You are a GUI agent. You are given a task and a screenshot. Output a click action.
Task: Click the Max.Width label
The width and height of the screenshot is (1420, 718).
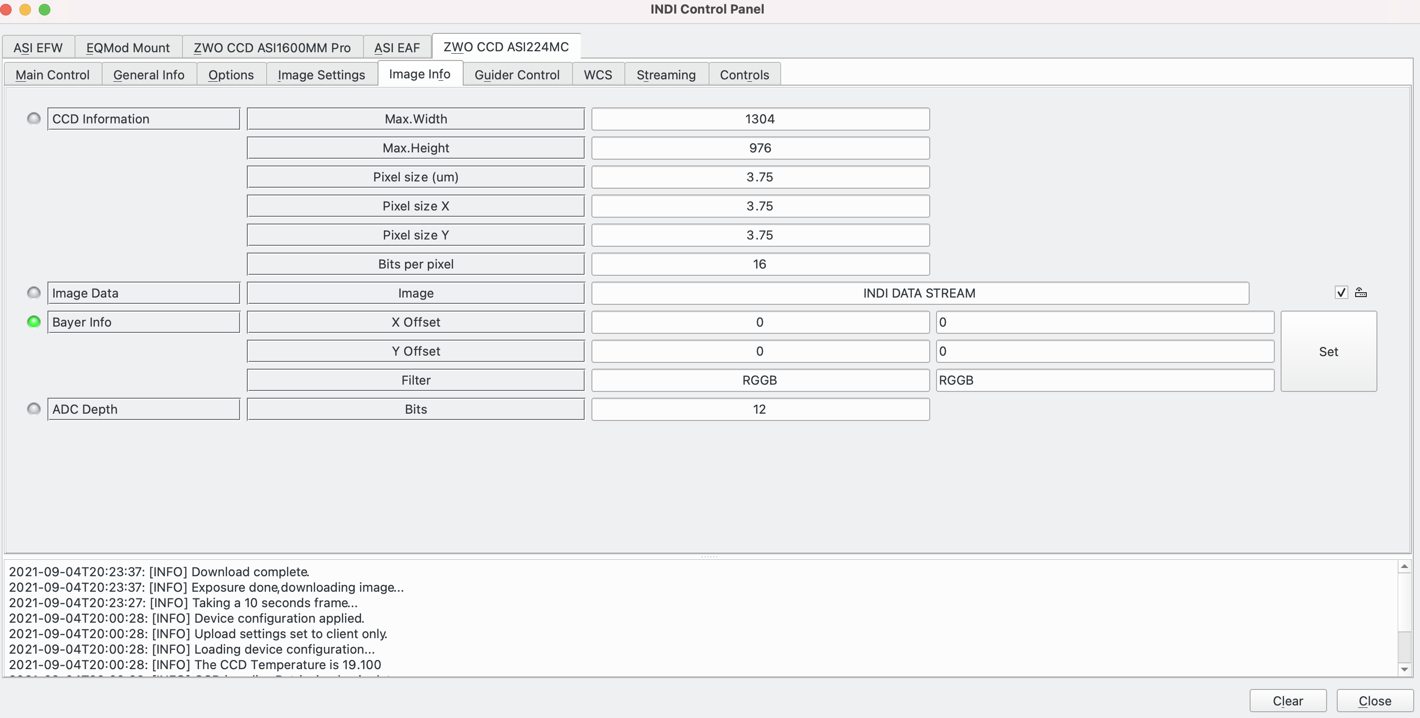pyautogui.click(x=416, y=119)
